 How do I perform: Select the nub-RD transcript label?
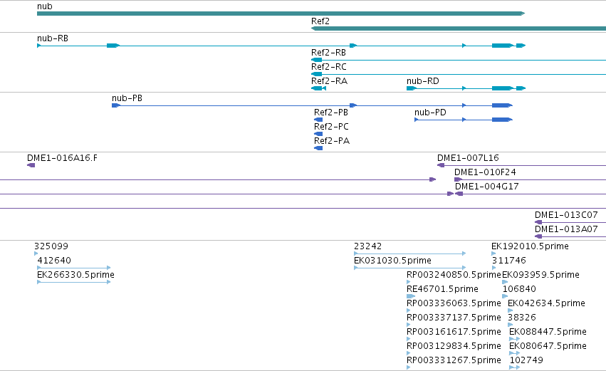[x=423, y=81]
